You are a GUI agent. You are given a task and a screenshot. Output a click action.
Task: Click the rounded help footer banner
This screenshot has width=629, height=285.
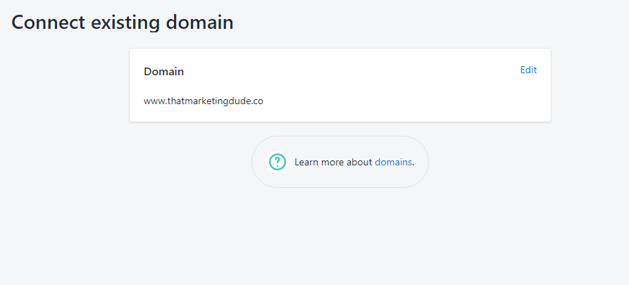340,162
